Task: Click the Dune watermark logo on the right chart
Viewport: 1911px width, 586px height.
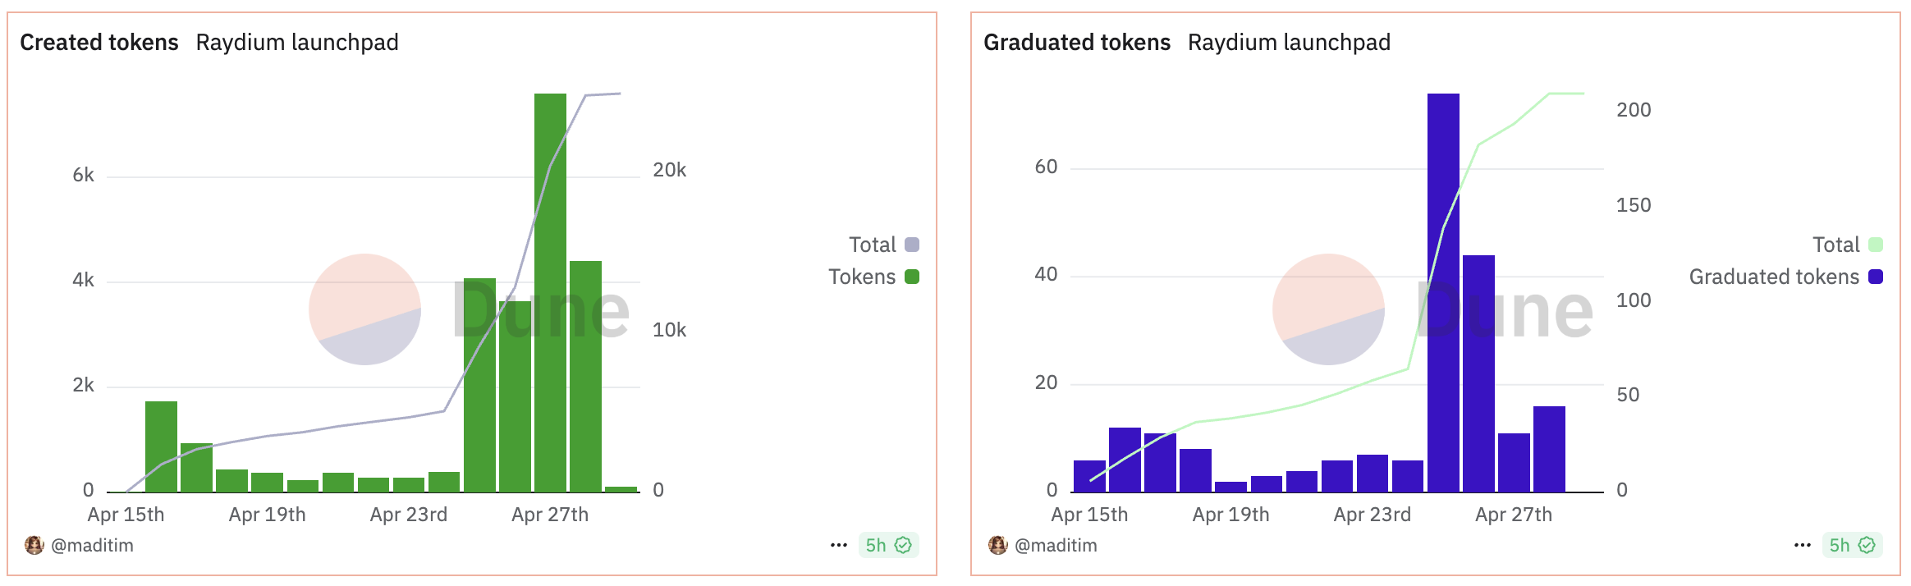Action: (1507, 310)
